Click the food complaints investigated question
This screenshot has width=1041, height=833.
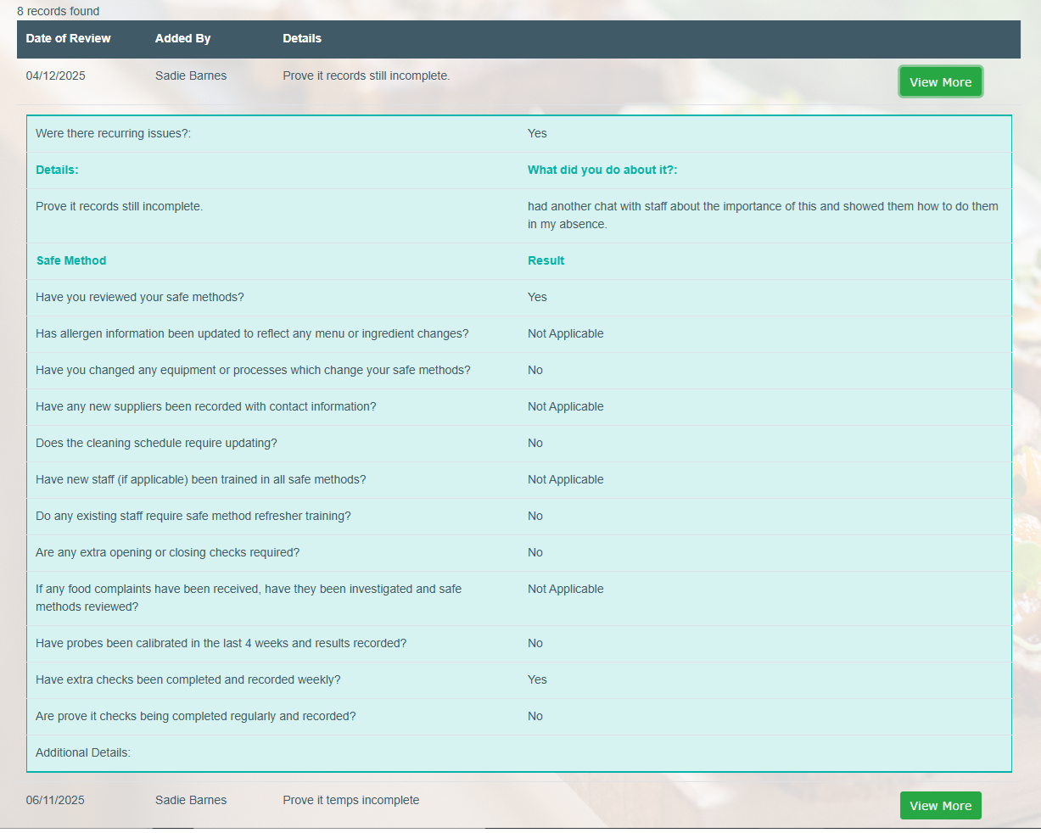(248, 597)
